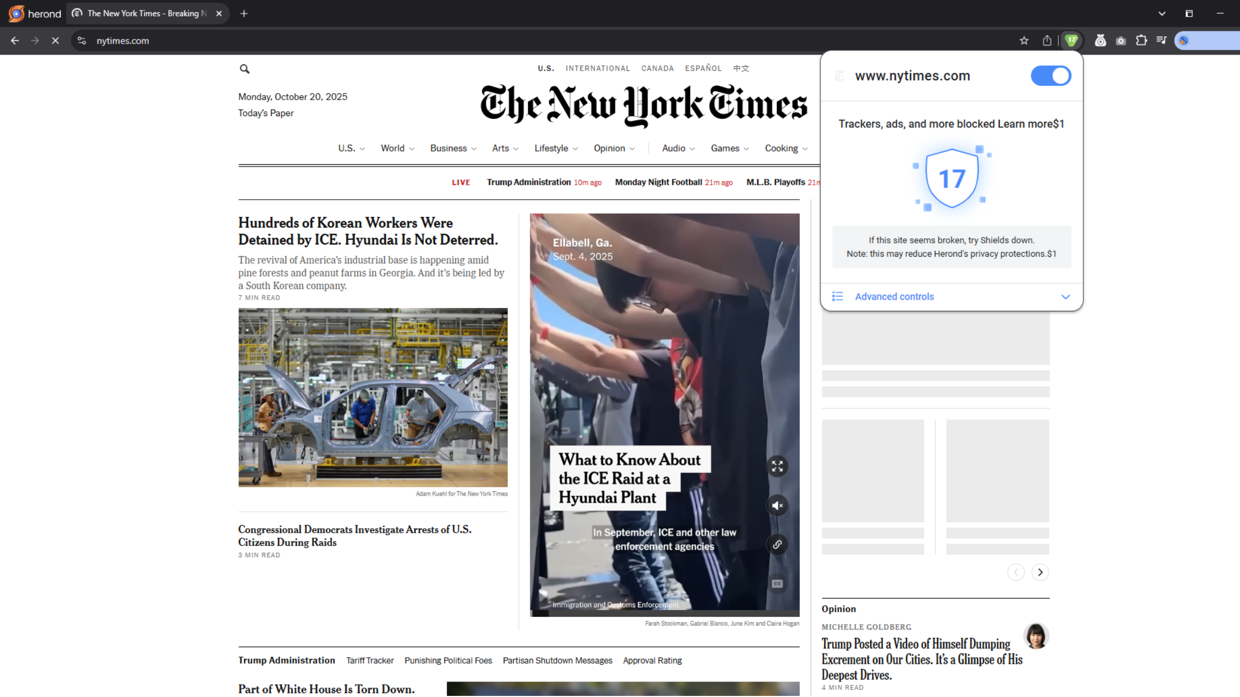Image resolution: width=1240 pixels, height=697 pixels.
Task: Select the ESPAÑOL edition tab
Action: pyautogui.click(x=703, y=69)
